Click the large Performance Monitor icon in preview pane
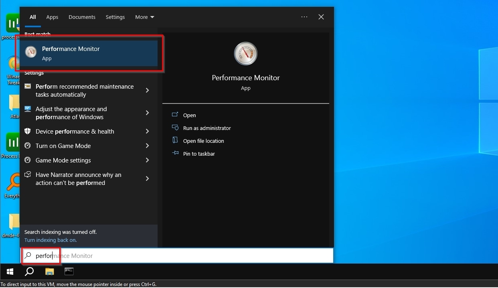 [246, 54]
